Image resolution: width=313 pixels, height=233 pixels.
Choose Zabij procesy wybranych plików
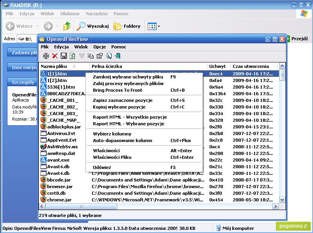(x=144, y=84)
